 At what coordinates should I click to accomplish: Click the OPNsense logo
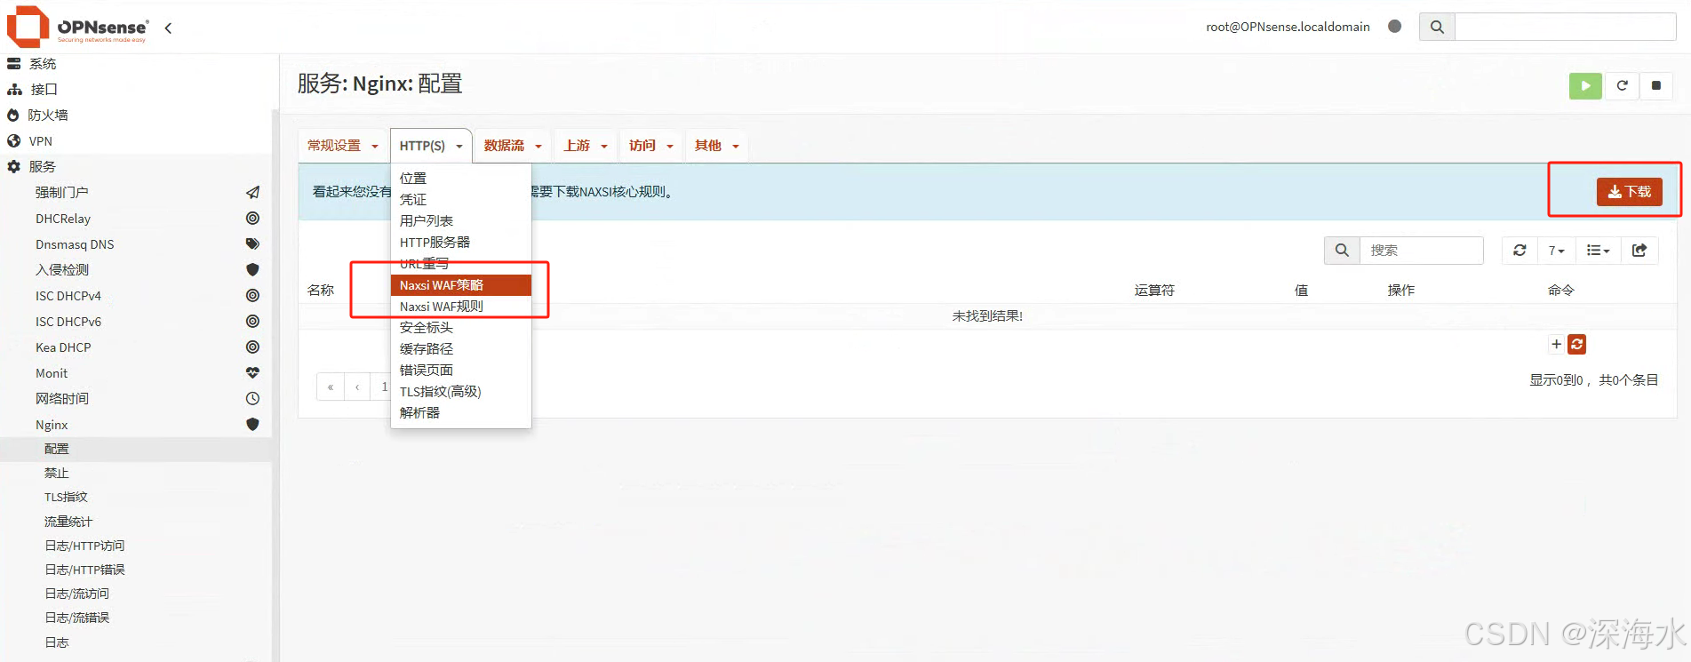[78, 27]
